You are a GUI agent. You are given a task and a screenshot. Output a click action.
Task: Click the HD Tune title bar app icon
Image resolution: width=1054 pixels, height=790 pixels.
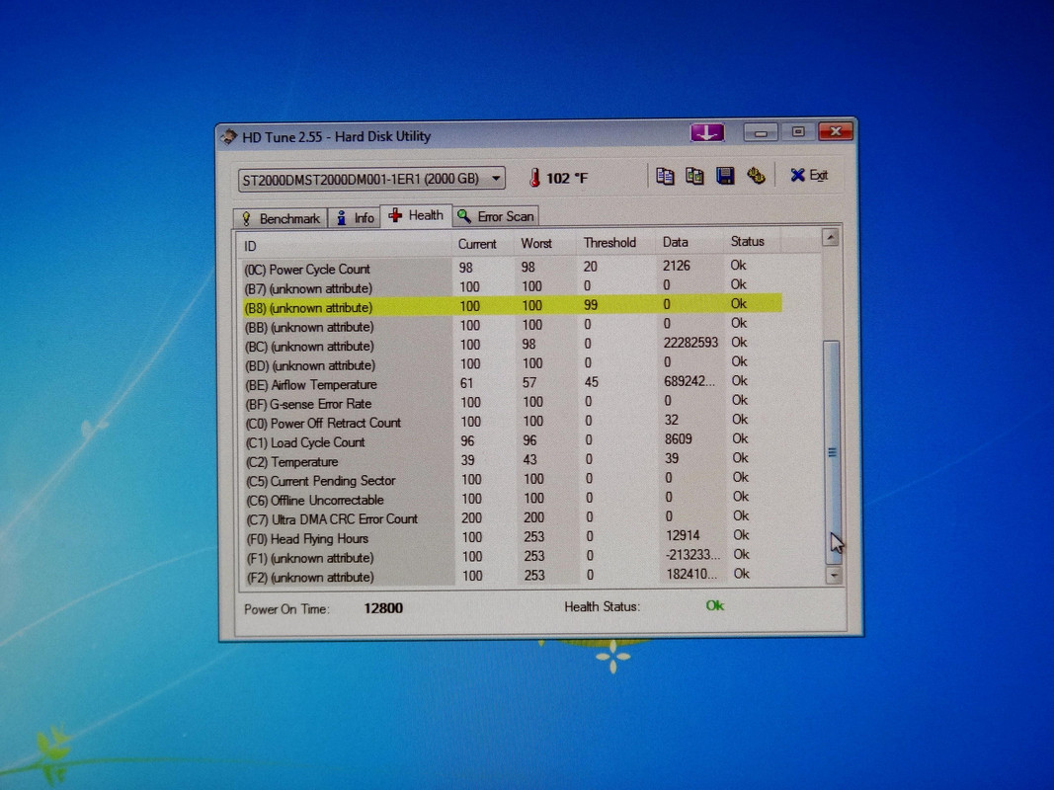click(x=228, y=136)
